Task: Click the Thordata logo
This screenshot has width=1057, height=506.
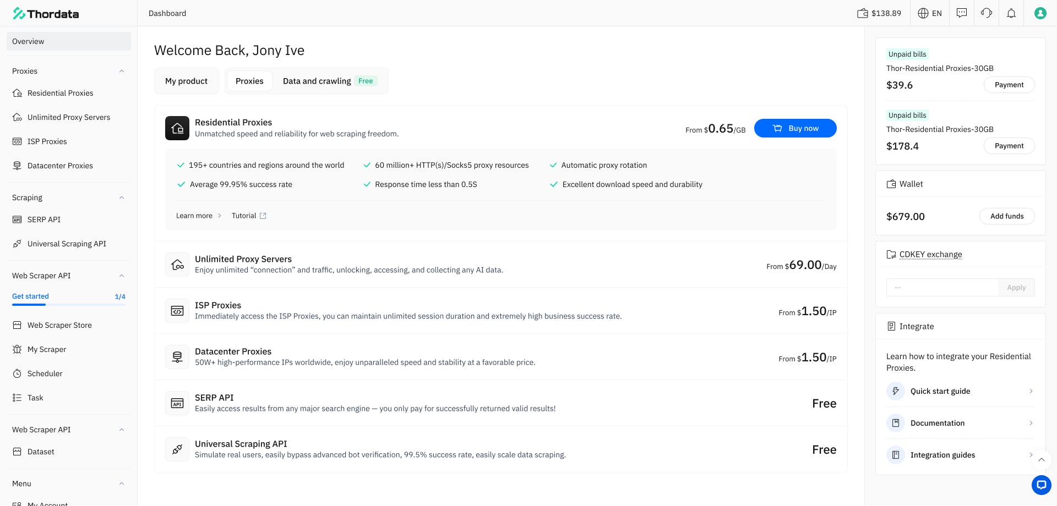Action: pyautogui.click(x=46, y=14)
